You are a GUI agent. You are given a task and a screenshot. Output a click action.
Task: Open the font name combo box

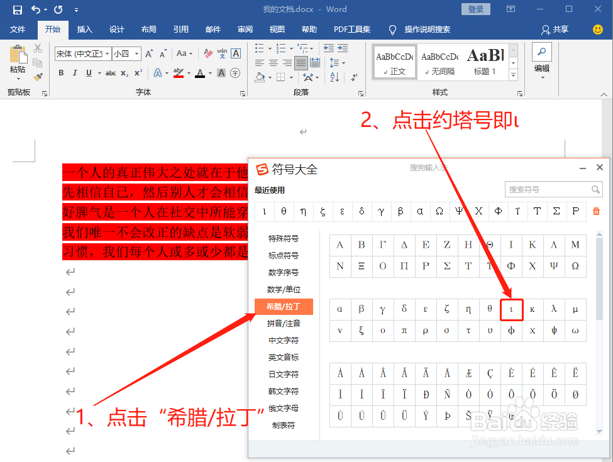pos(83,53)
